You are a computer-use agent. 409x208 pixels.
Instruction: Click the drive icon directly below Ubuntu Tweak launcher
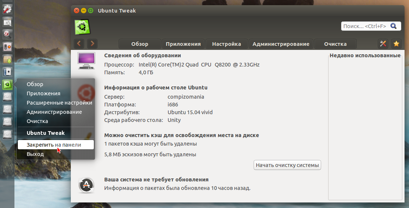pyautogui.click(x=7, y=97)
